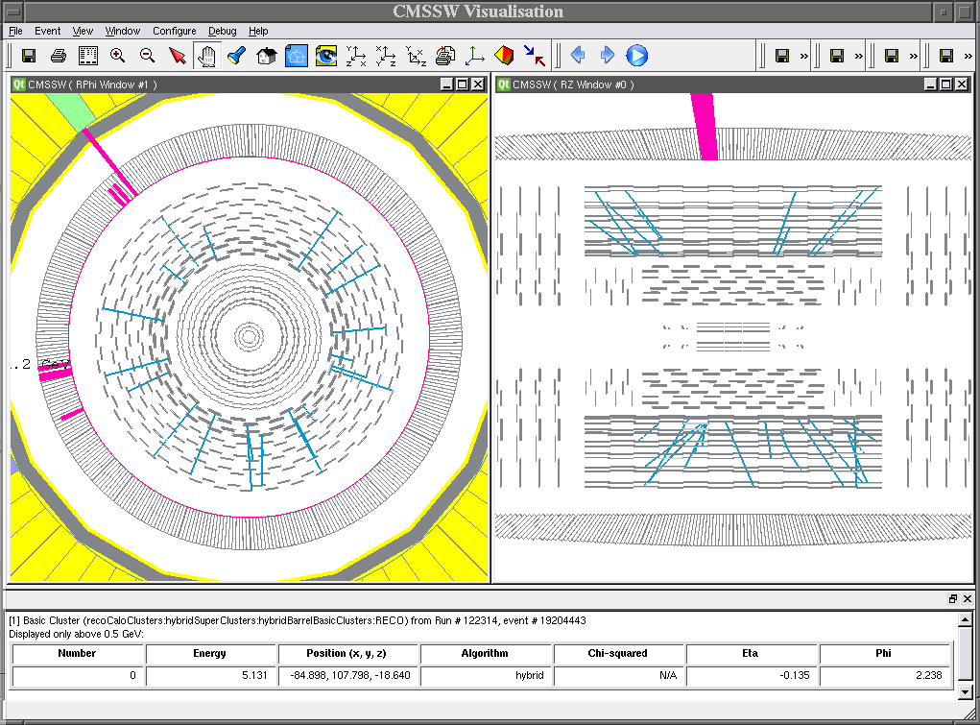Select the third Y-X-Z axis orientation icon

click(416, 56)
